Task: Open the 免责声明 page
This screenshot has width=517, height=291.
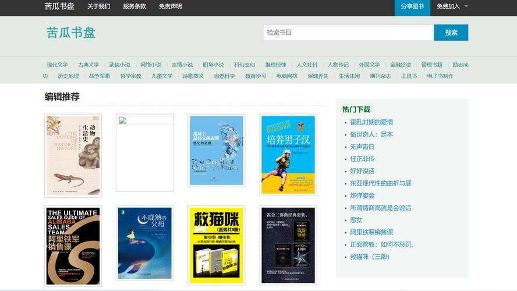Action: coord(170,6)
